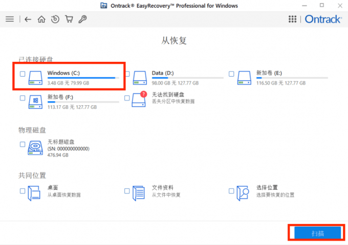Viewport: 348px width, 245px height.
Task: Check the 新加卷 (E:) checkbox
Action: 231,73
